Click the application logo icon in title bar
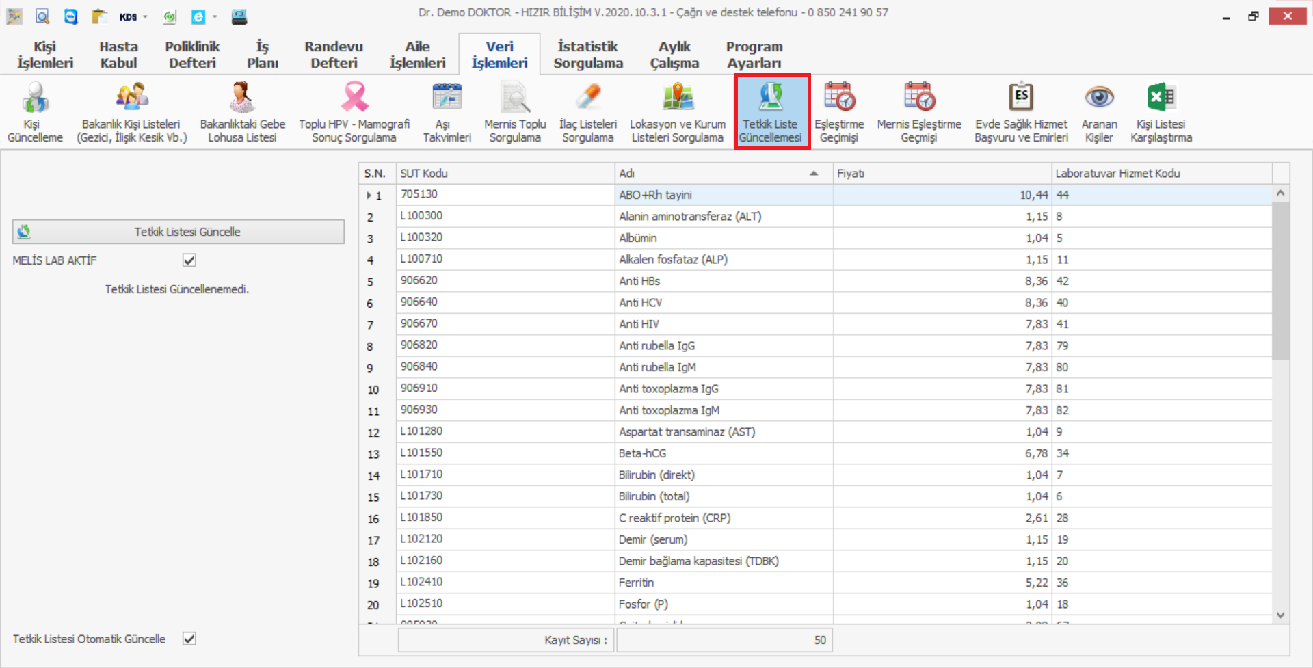 click(14, 16)
